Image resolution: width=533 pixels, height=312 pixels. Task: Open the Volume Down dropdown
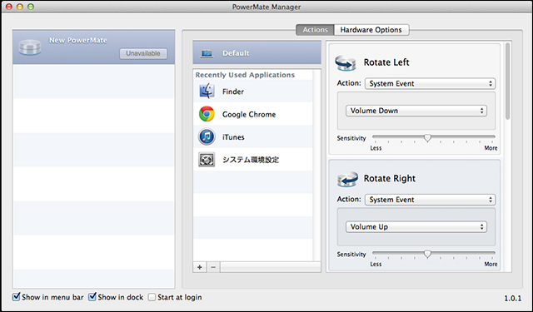tap(416, 111)
